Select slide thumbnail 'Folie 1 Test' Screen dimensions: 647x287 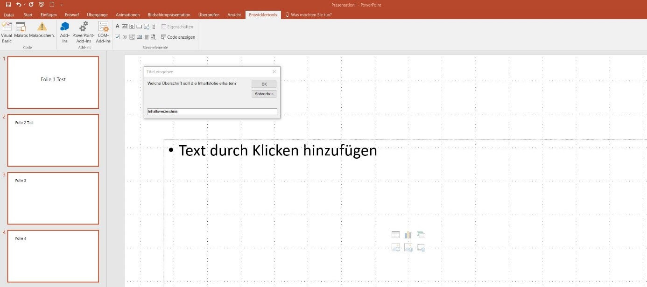53,82
